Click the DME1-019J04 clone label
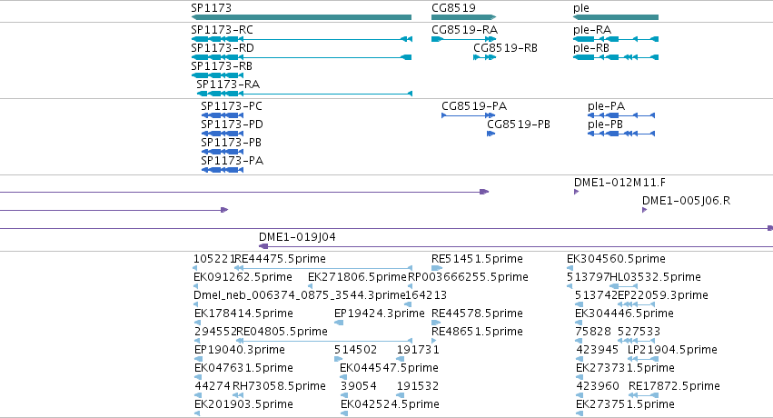The height and width of the screenshot is (418, 773). coord(297,237)
